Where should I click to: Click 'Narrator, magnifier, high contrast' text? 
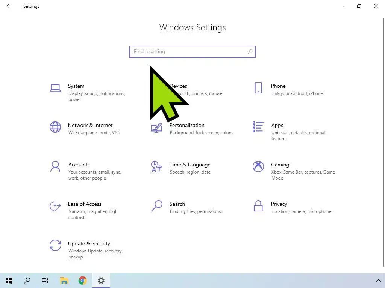[93, 214]
